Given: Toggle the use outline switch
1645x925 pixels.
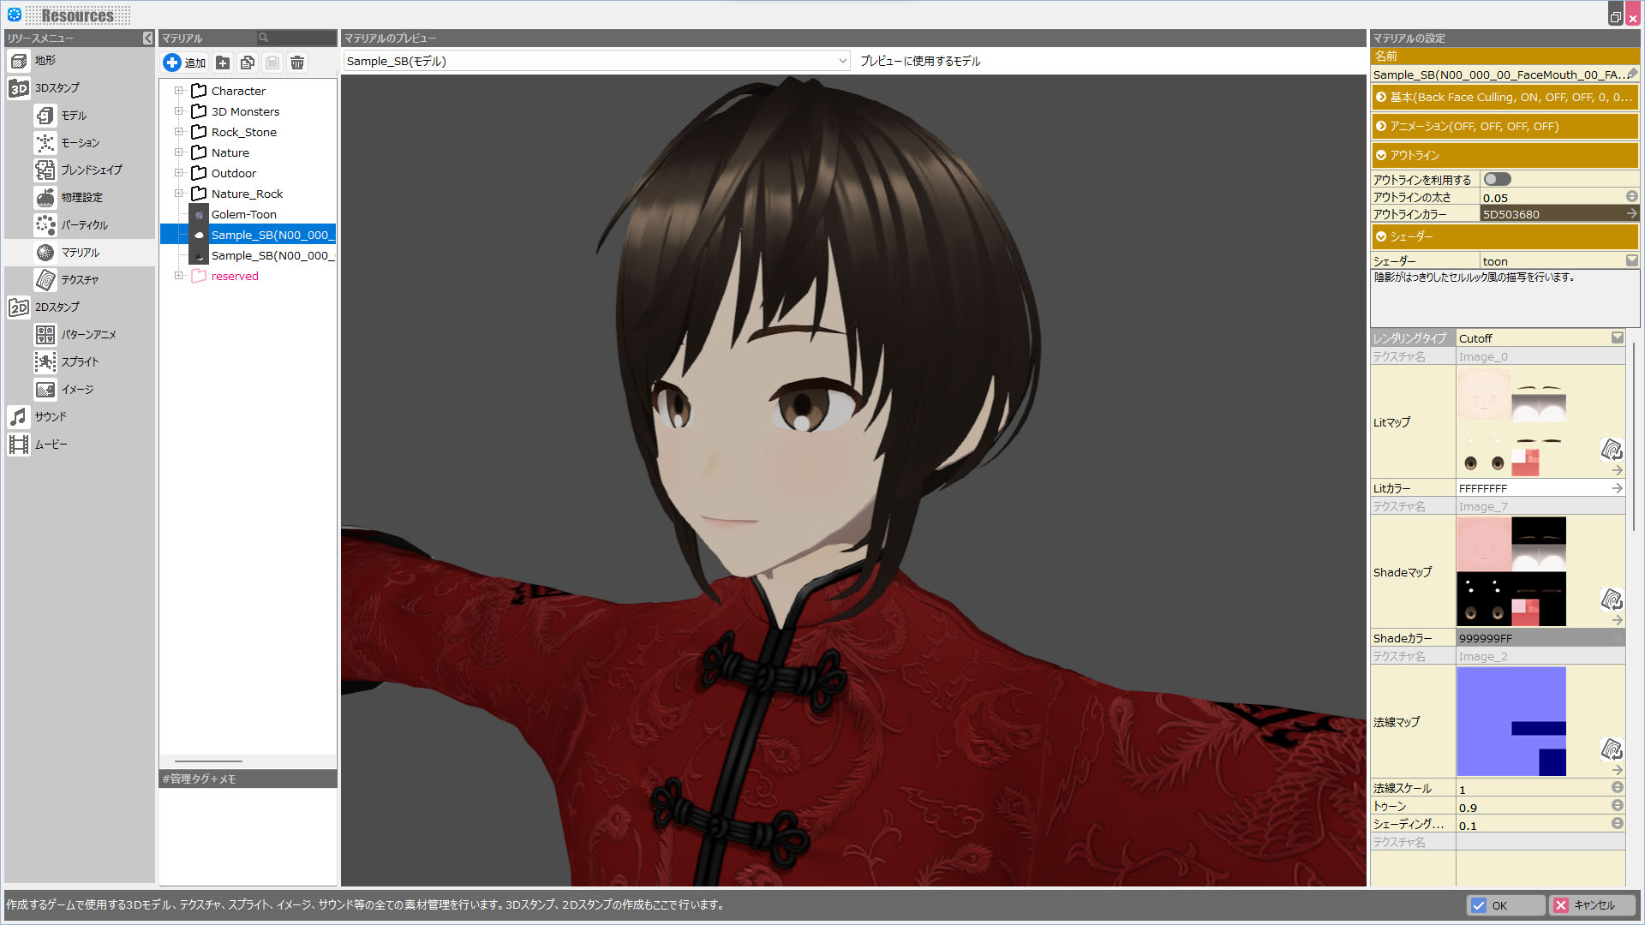Looking at the screenshot, I should (1497, 179).
